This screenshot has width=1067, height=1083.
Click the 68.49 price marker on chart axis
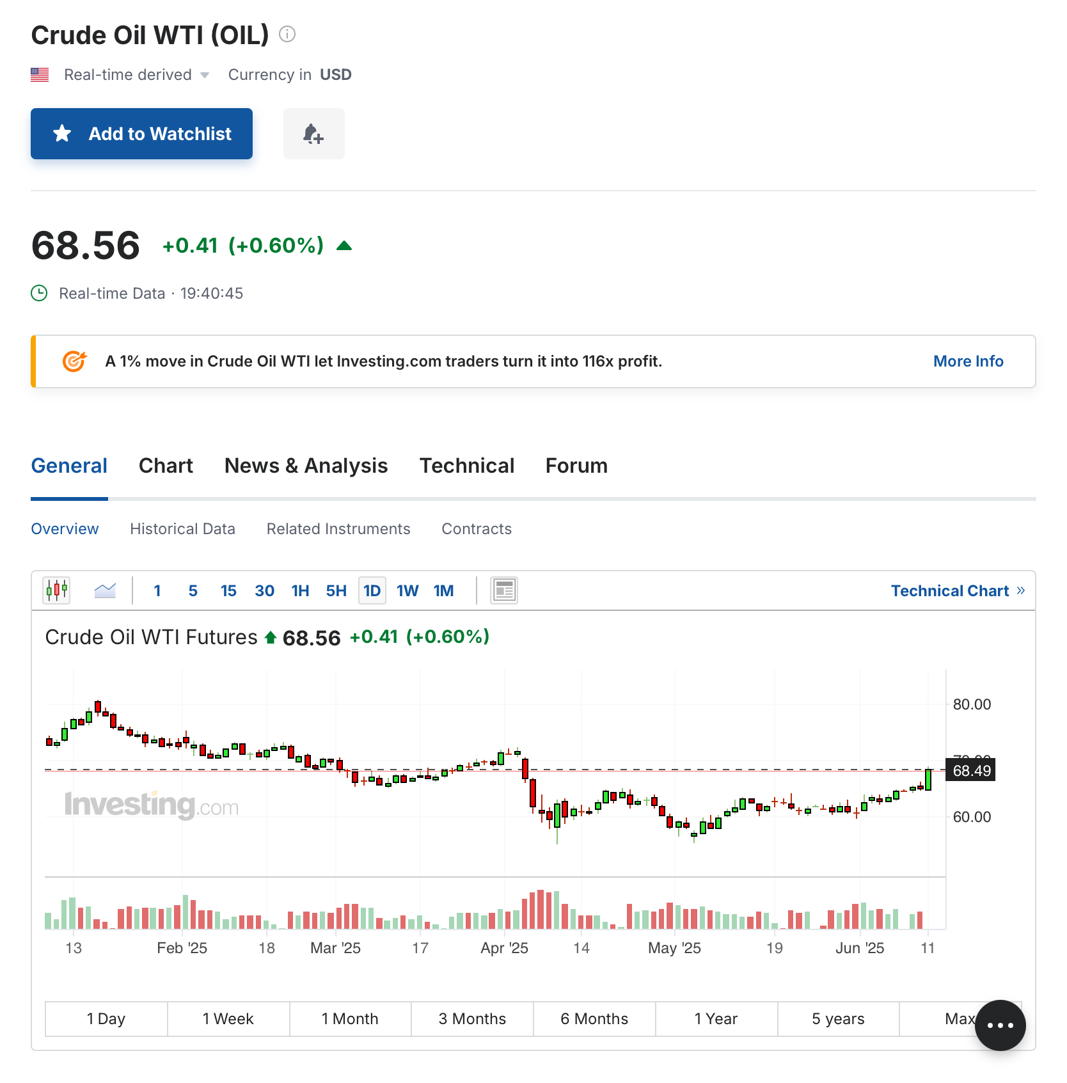(971, 770)
